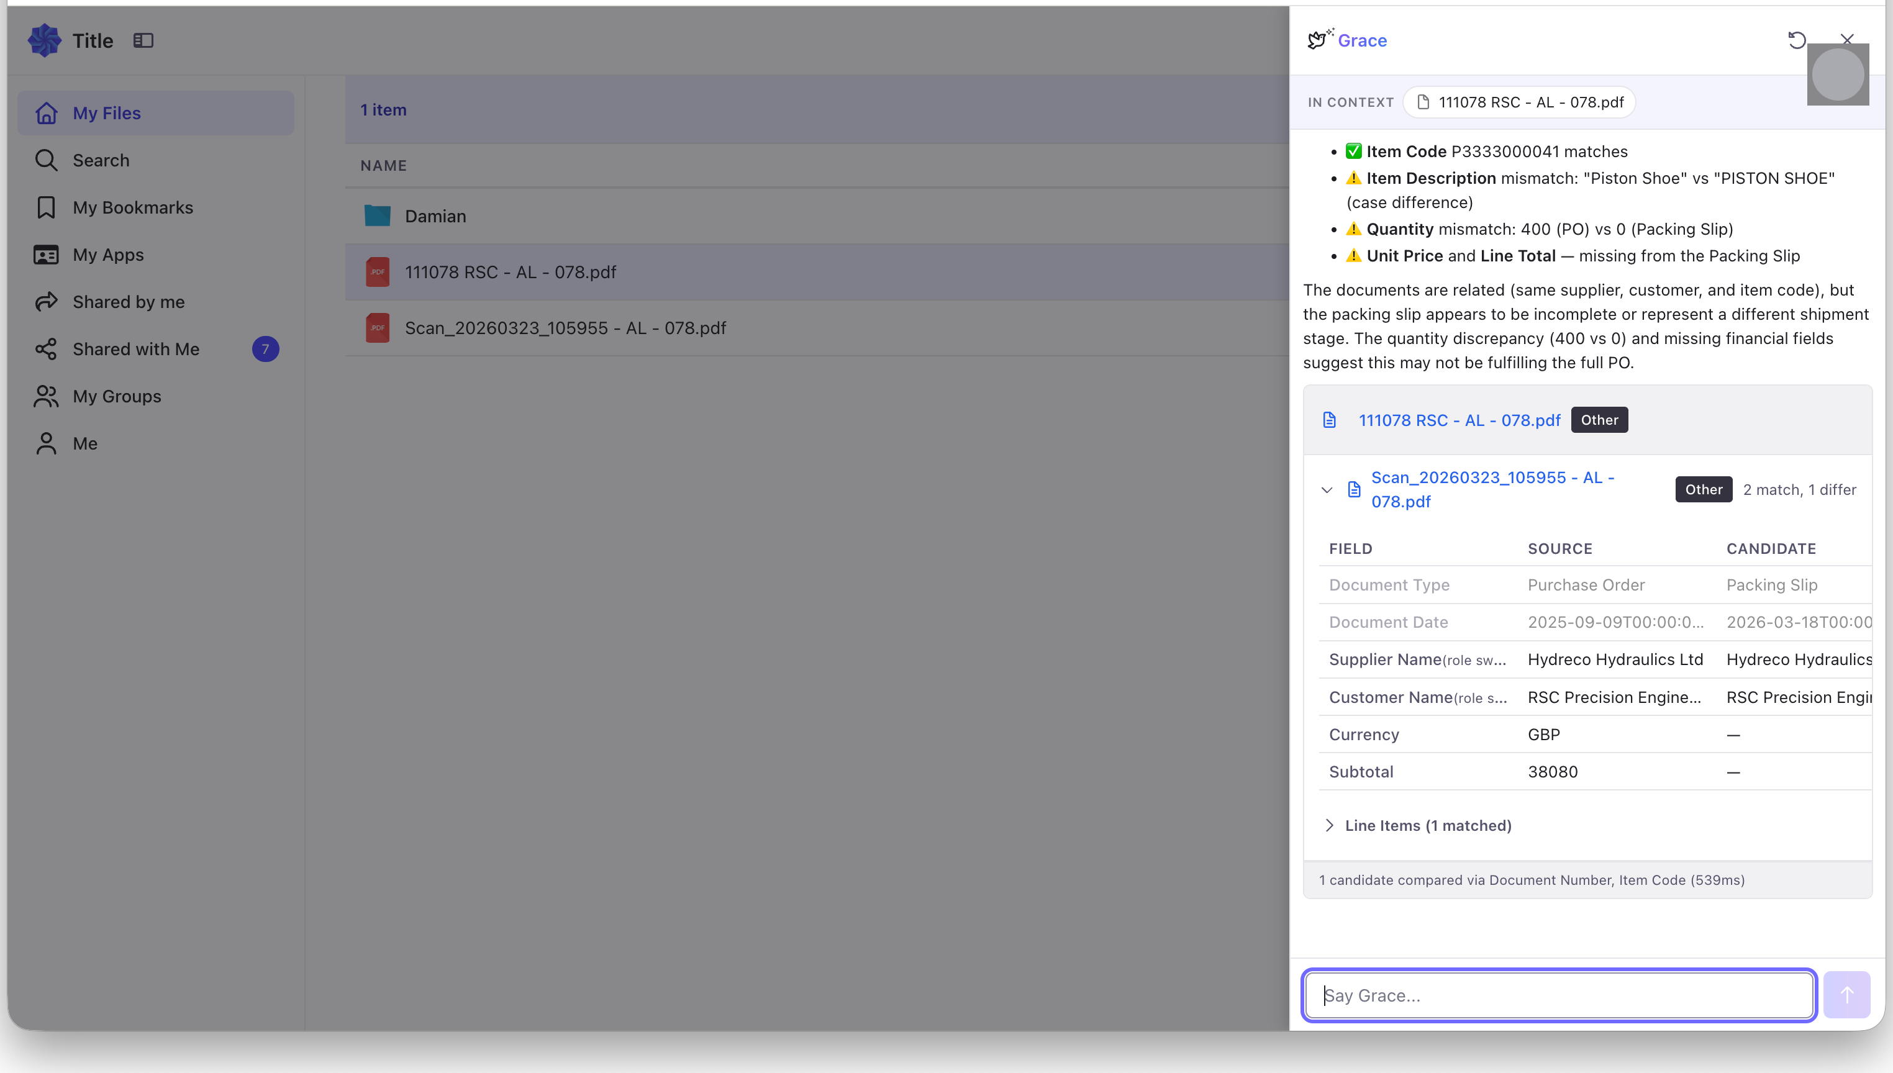Click the Search magnifier in sidebar
Viewport: 1893px width, 1073px height.
pyautogui.click(x=47, y=160)
